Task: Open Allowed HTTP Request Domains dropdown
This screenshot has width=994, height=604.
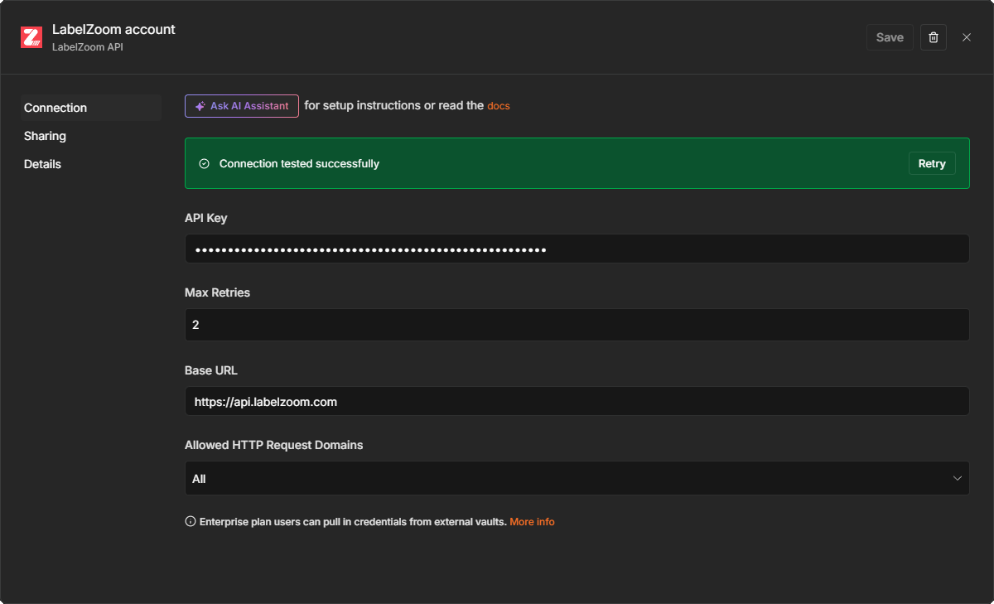Action: coord(577,478)
